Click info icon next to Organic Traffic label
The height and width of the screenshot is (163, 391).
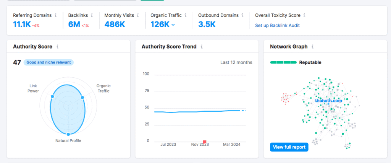[x=186, y=16]
